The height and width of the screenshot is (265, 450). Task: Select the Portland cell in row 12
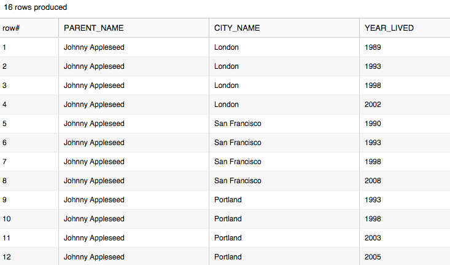pyautogui.click(x=228, y=257)
